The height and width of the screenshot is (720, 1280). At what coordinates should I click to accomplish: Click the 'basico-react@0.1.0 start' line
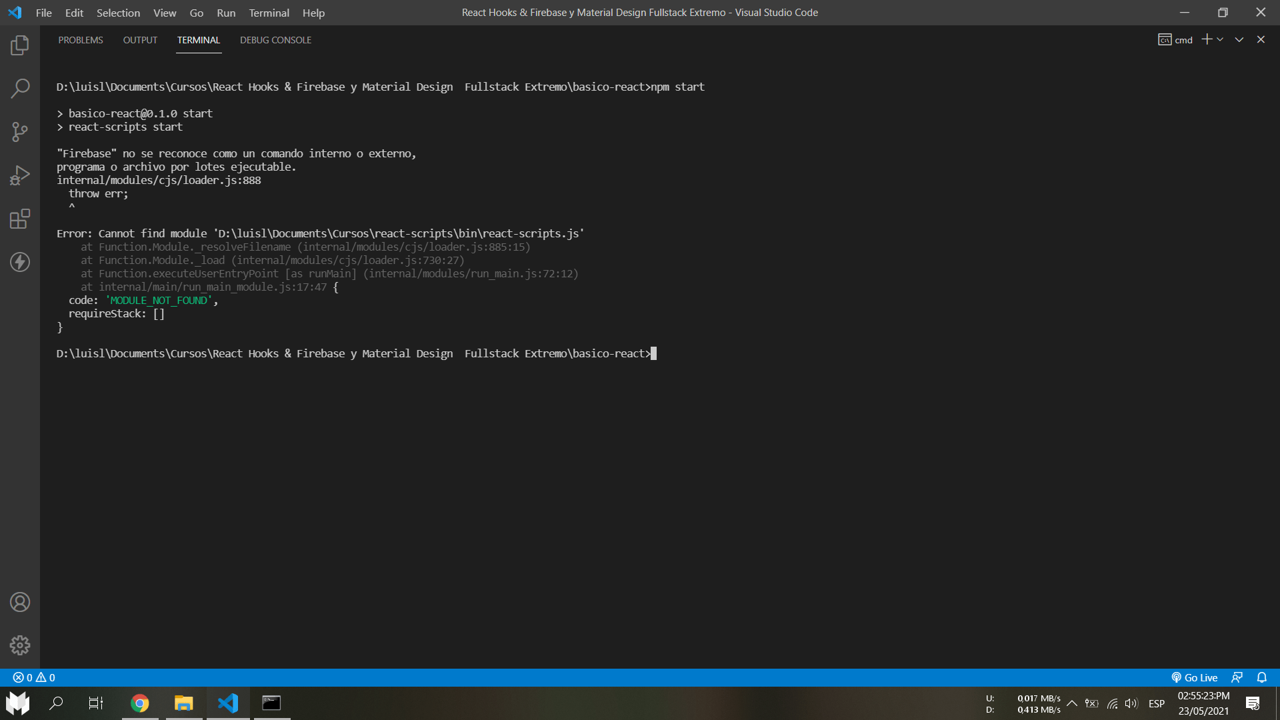tap(135, 113)
